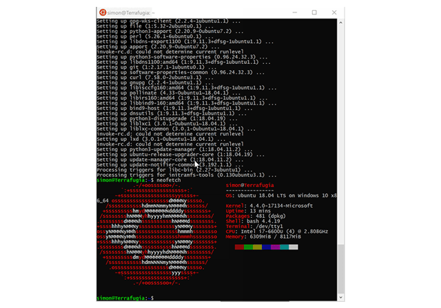Click the vertical scrollbar thumb
441x308 pixels.
341,269
